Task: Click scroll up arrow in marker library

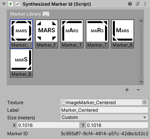Action: click(x=141, y=21)
